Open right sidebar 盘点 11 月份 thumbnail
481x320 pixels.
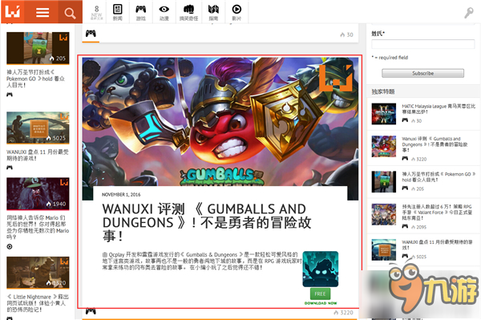(x=384, y=249)
